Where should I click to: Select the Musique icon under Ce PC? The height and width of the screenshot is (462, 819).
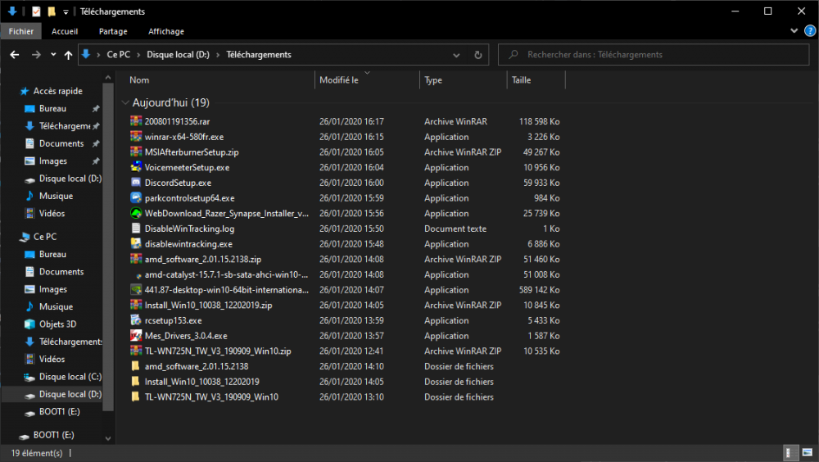tap(29, 306)
